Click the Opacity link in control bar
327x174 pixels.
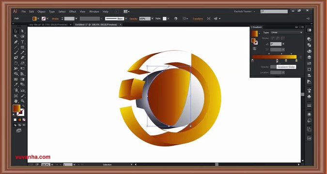point(134,18)
